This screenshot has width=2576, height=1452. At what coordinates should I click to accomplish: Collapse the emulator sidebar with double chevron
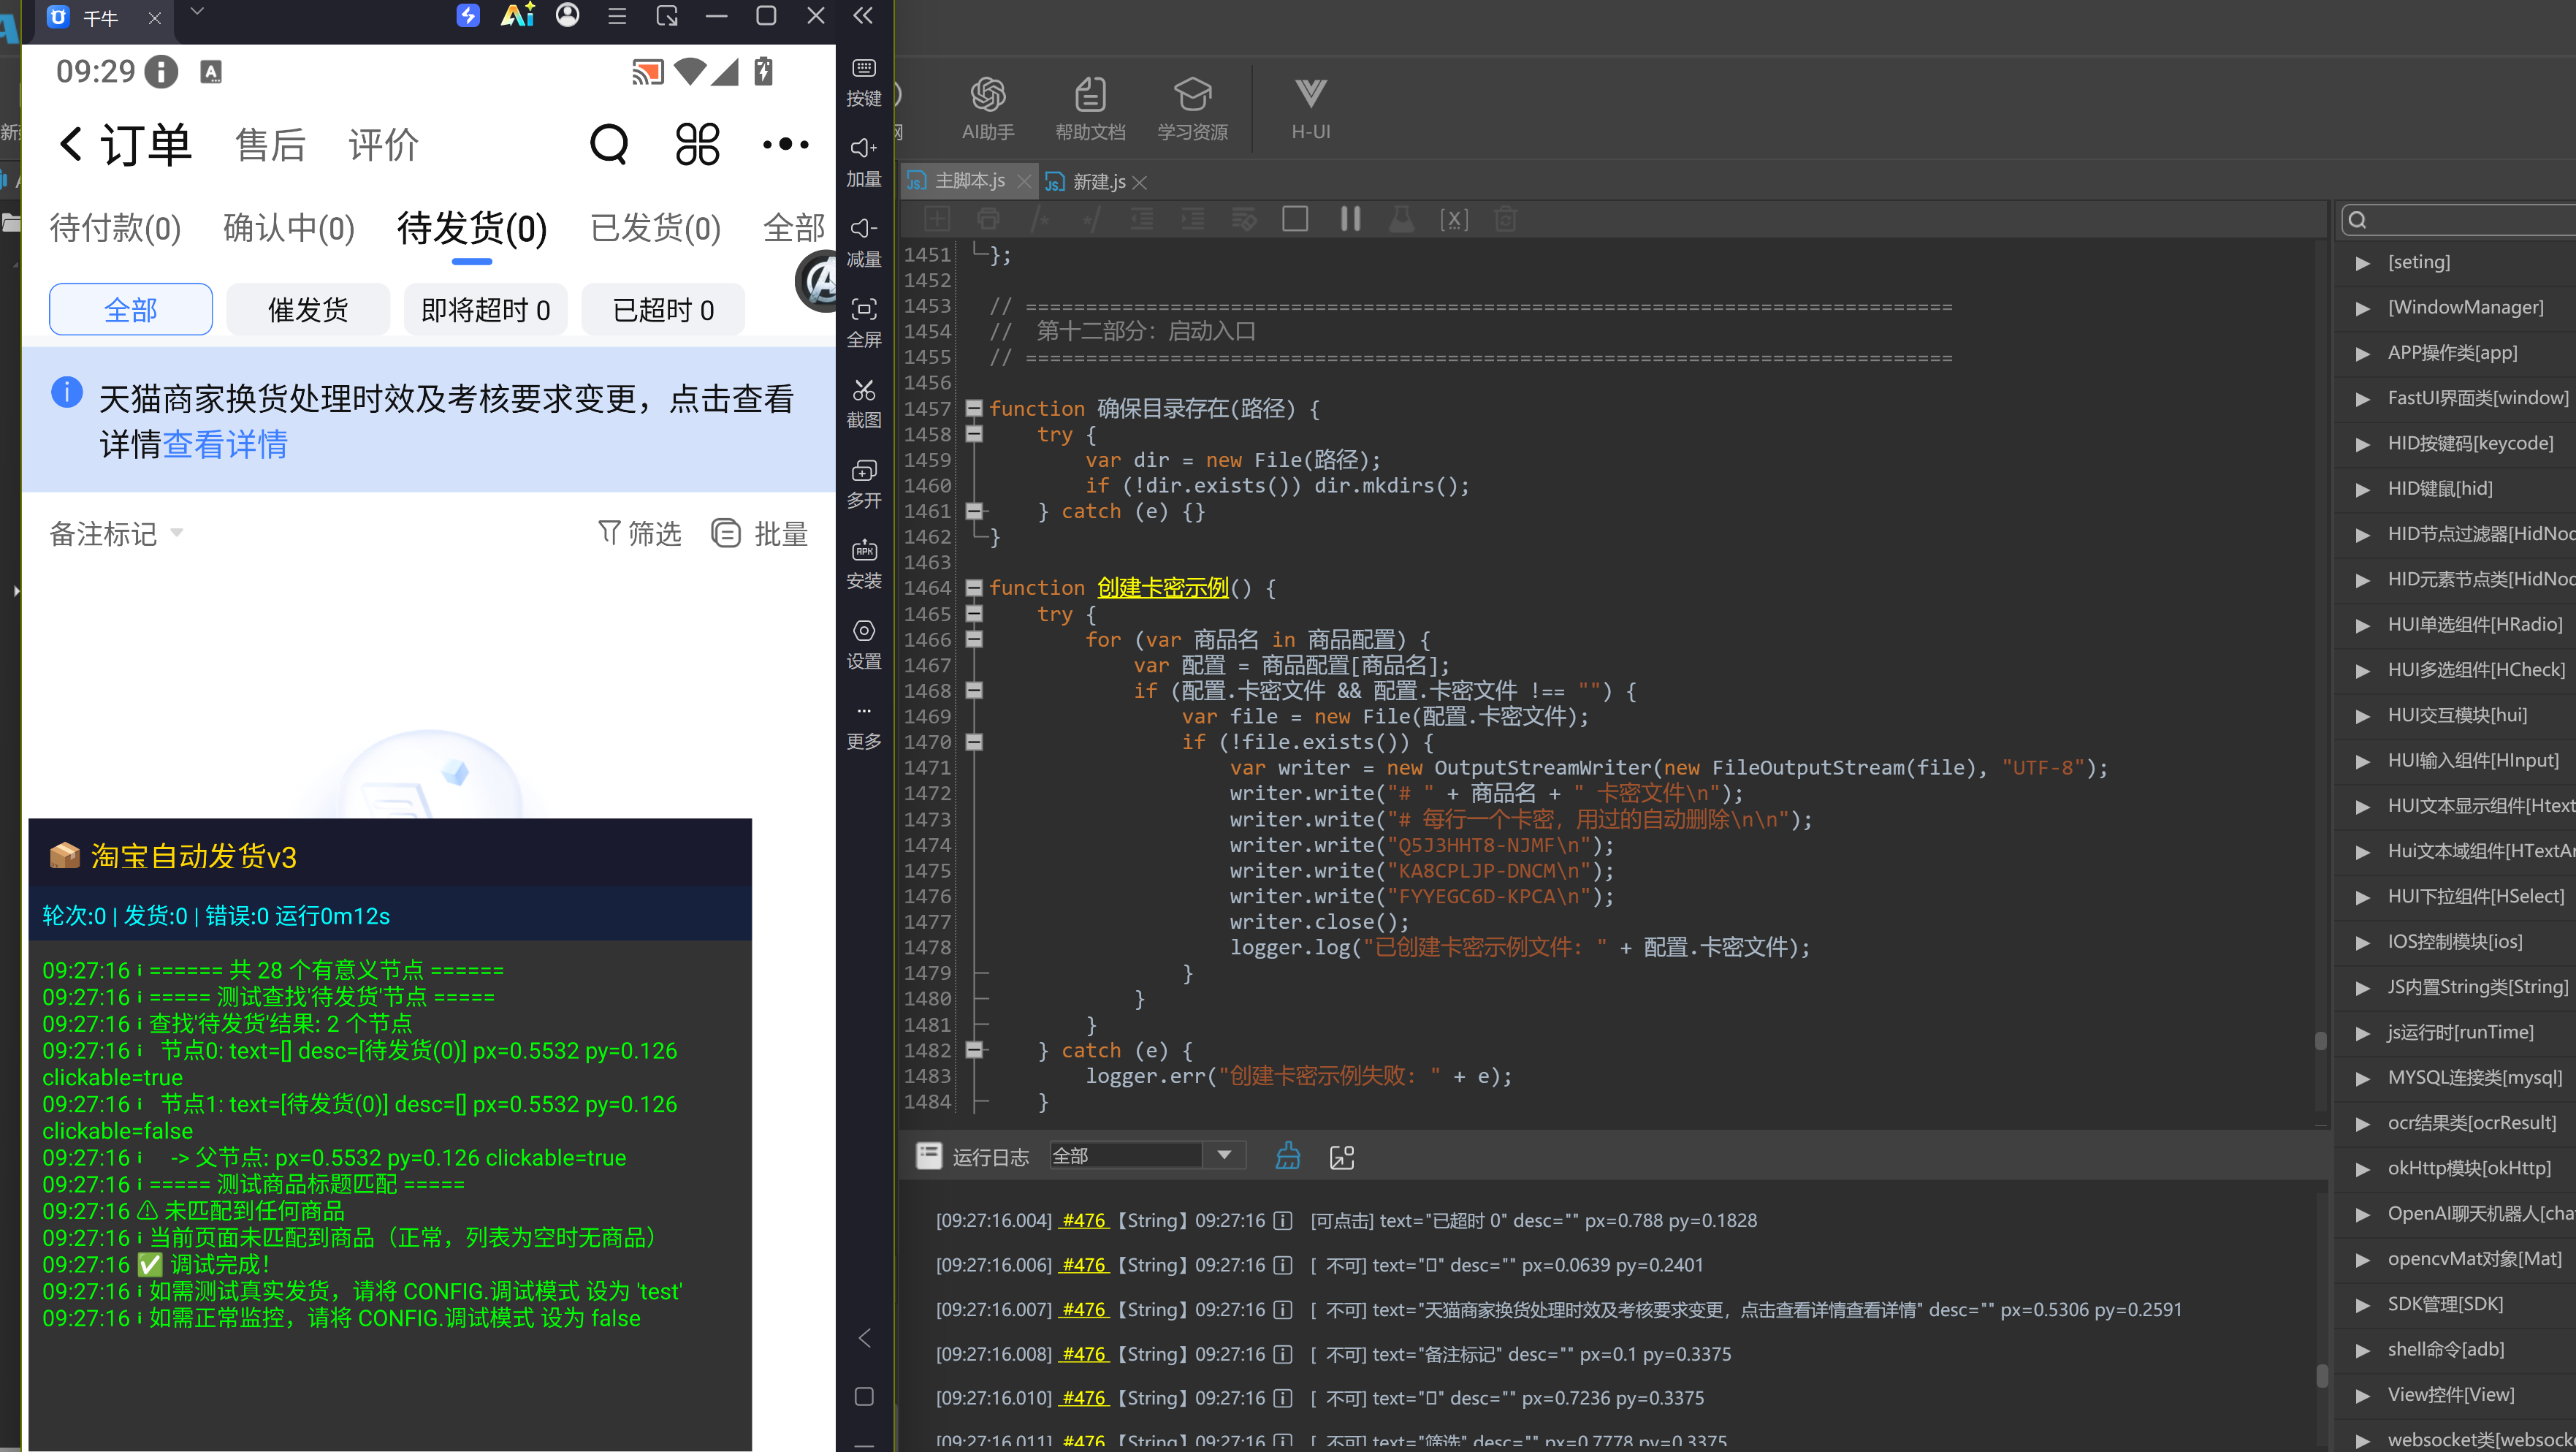pyautogui.click(x=863, y=15)
